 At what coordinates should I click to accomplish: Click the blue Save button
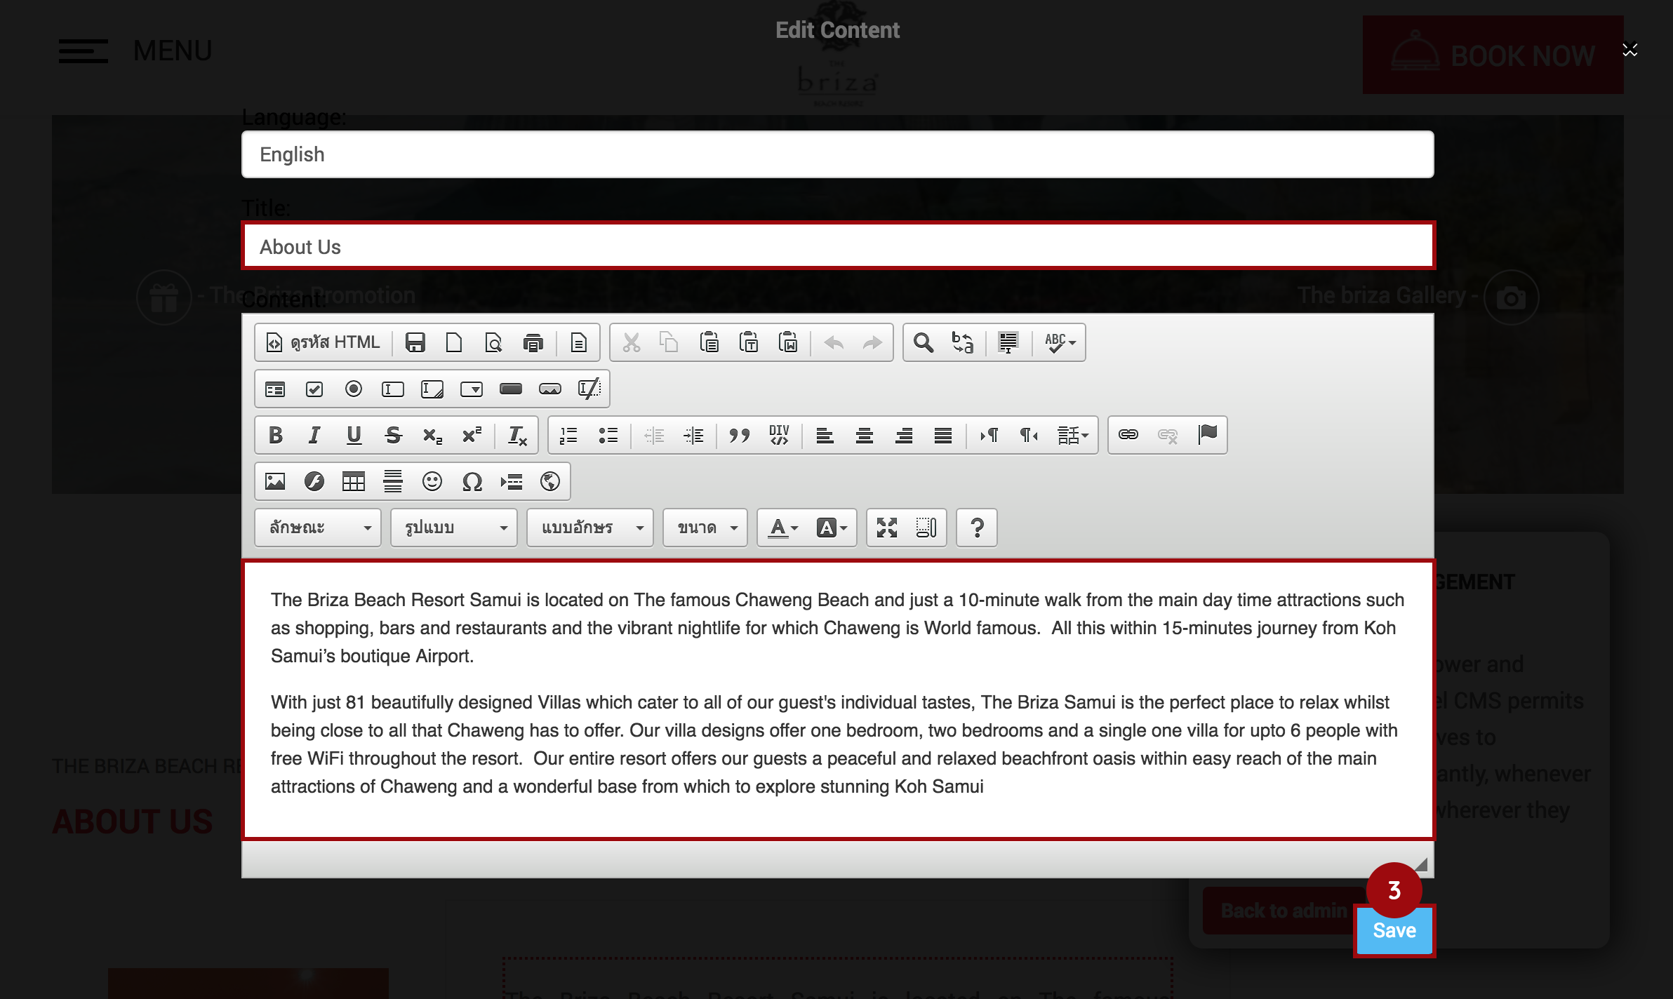click(x=1394, y=930)
